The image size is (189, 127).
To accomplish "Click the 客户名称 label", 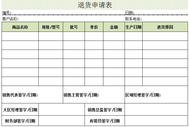I will pyautogui.click(x=10, y=19).
